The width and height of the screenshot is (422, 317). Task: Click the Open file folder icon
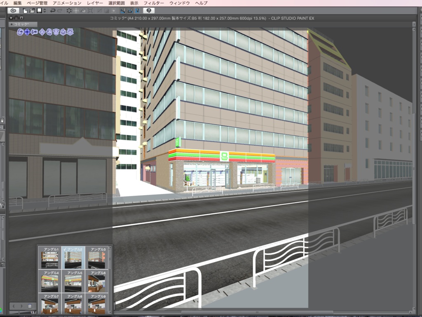pos(32,11)
